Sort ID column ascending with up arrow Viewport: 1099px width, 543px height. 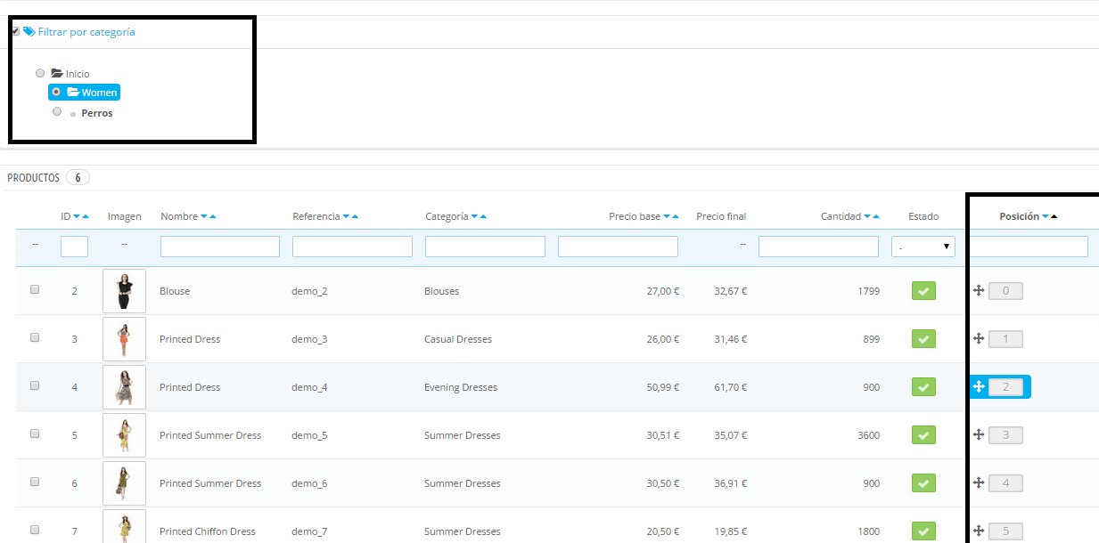[x=86, y=217]
